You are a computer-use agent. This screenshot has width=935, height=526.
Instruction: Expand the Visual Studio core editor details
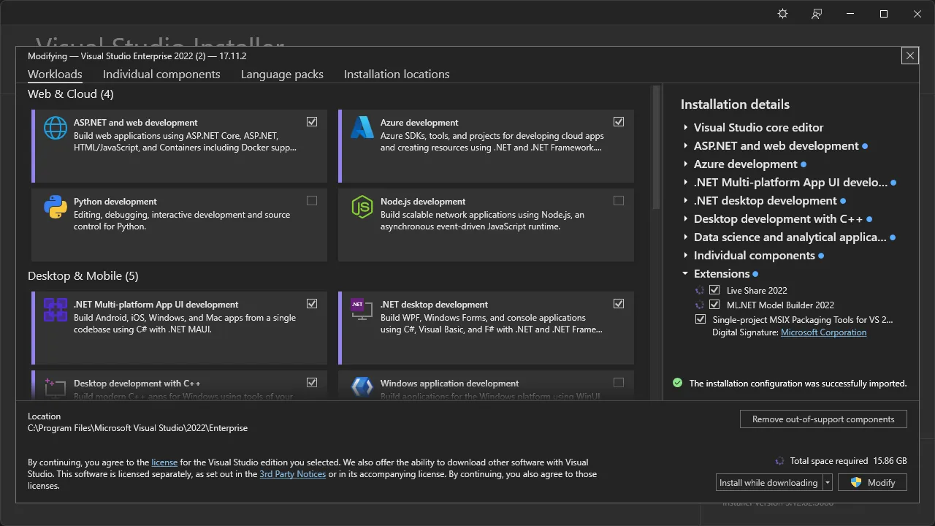point(685,127)
